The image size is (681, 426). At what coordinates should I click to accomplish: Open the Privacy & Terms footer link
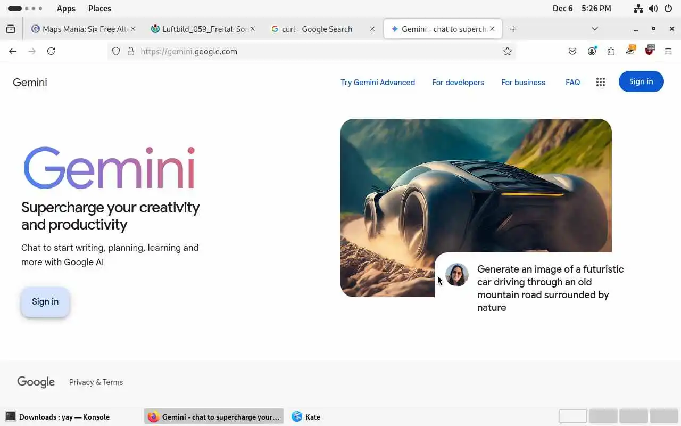point(96,382)
